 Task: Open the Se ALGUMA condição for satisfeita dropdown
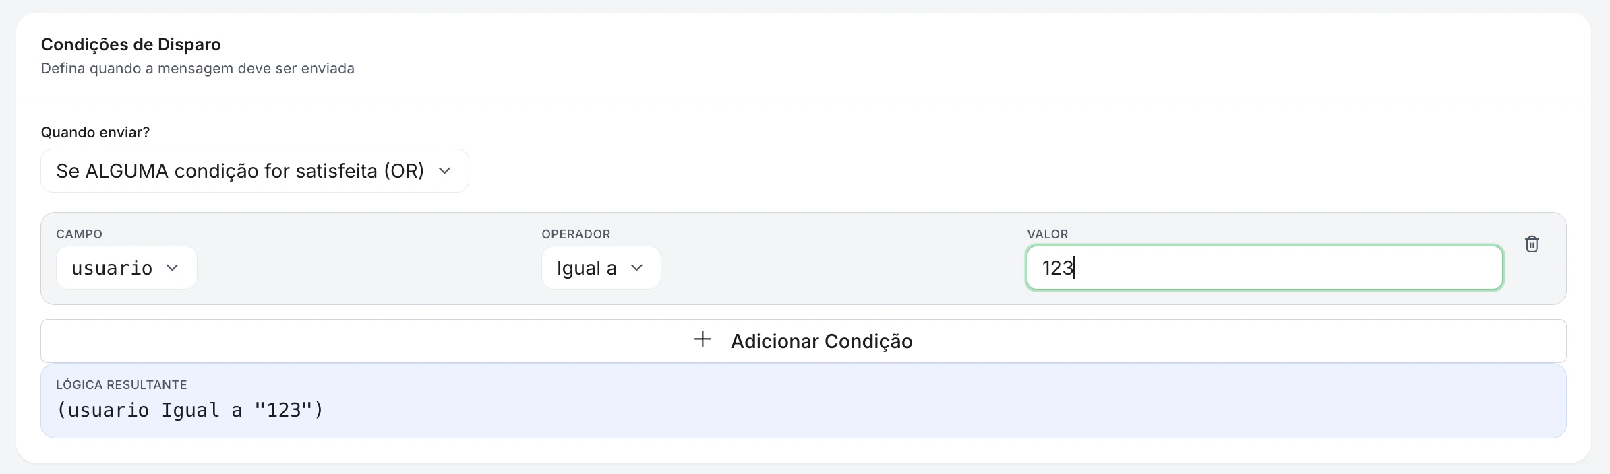pyautogui.click(x=255, y=171)
